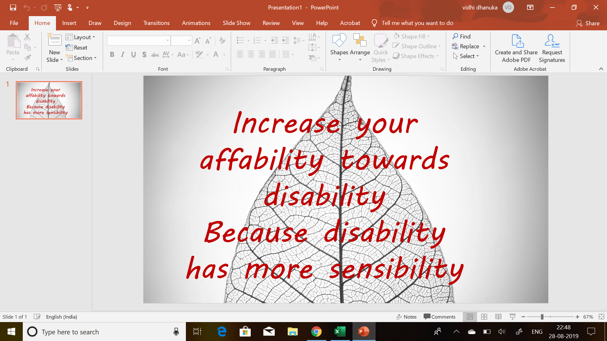Toggle the Notes pane

[407, 317]
